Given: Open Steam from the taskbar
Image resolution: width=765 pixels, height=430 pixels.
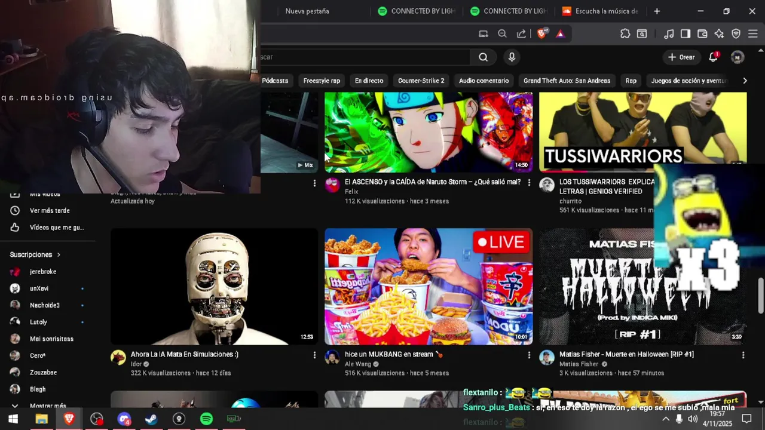Looking at the screenshot, I should [x=151, y=419].
